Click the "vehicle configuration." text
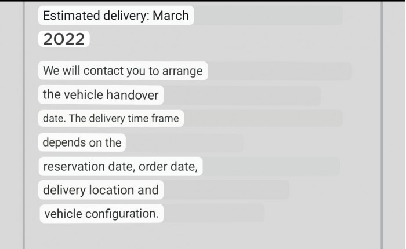 [x=101, y=214]
